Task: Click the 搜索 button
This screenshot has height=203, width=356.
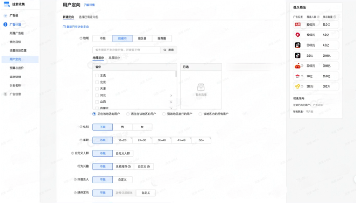Action: coord(168,50)
